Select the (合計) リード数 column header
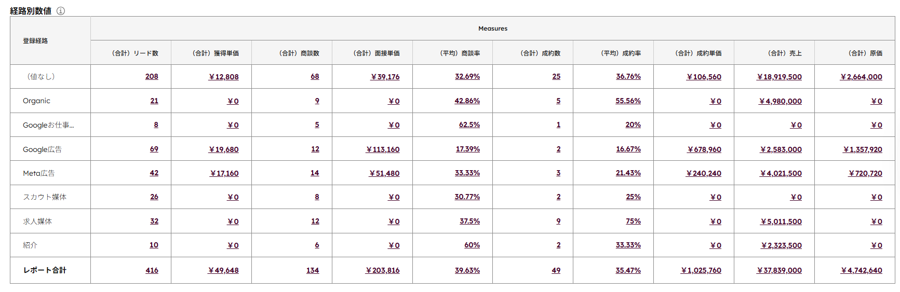 [135, 53]
